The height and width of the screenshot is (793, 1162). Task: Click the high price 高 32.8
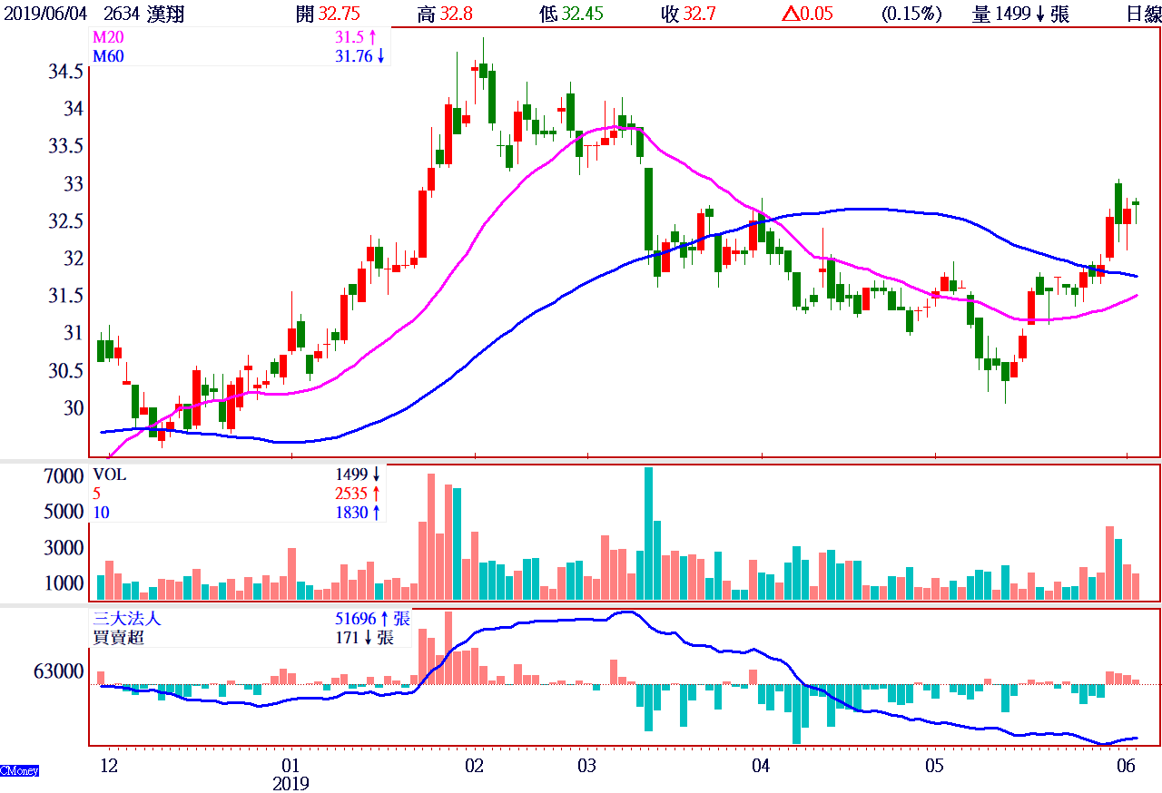coord(445,14)
